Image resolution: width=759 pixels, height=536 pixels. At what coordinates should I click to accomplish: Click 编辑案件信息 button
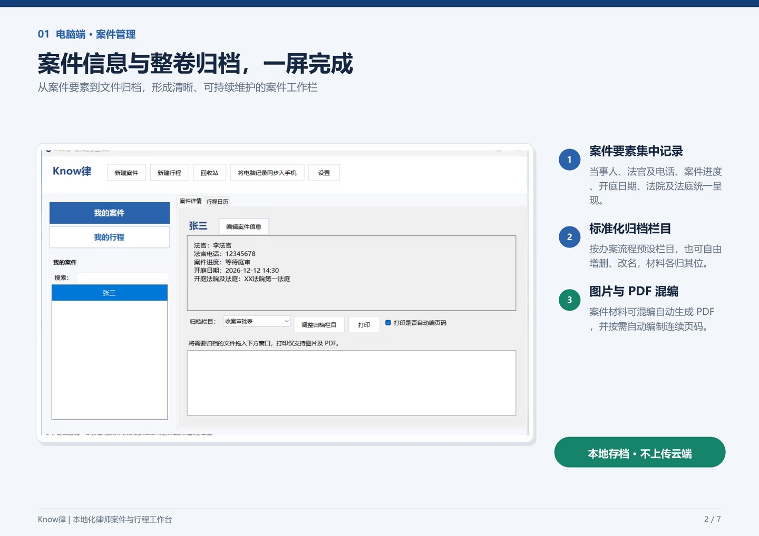244,226
